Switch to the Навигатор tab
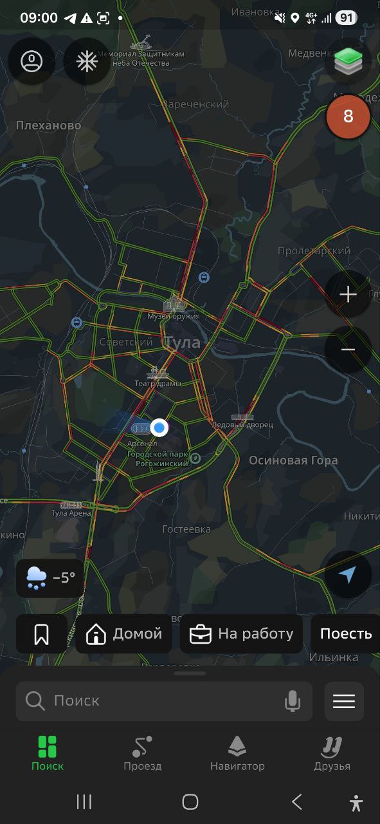 point(237,754)
